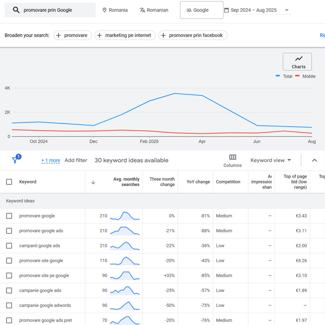Check the 'campanie google ads' row checkbox
The image size is (325, 325).
tap(9, 290)
